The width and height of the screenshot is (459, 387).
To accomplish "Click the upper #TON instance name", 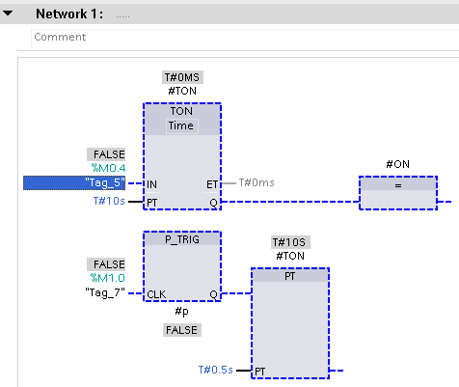I will [x=182, y=91].
